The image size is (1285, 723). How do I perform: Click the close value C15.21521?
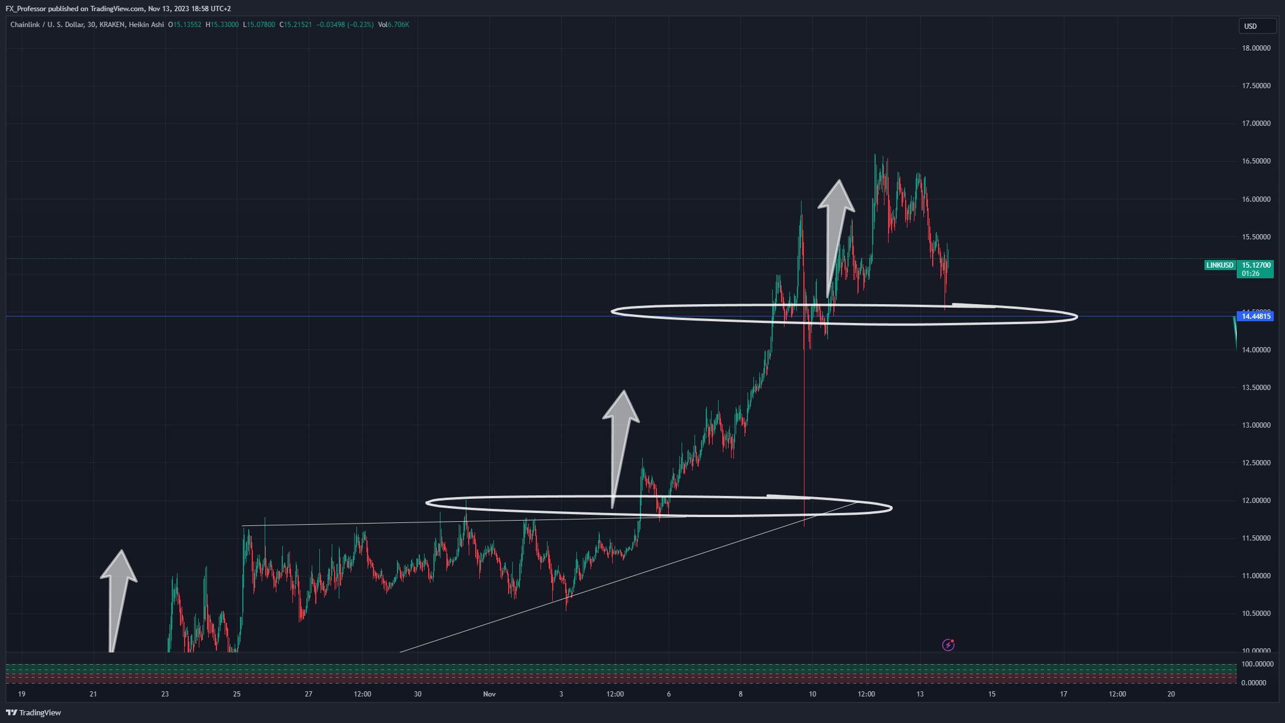click(296, 25)
